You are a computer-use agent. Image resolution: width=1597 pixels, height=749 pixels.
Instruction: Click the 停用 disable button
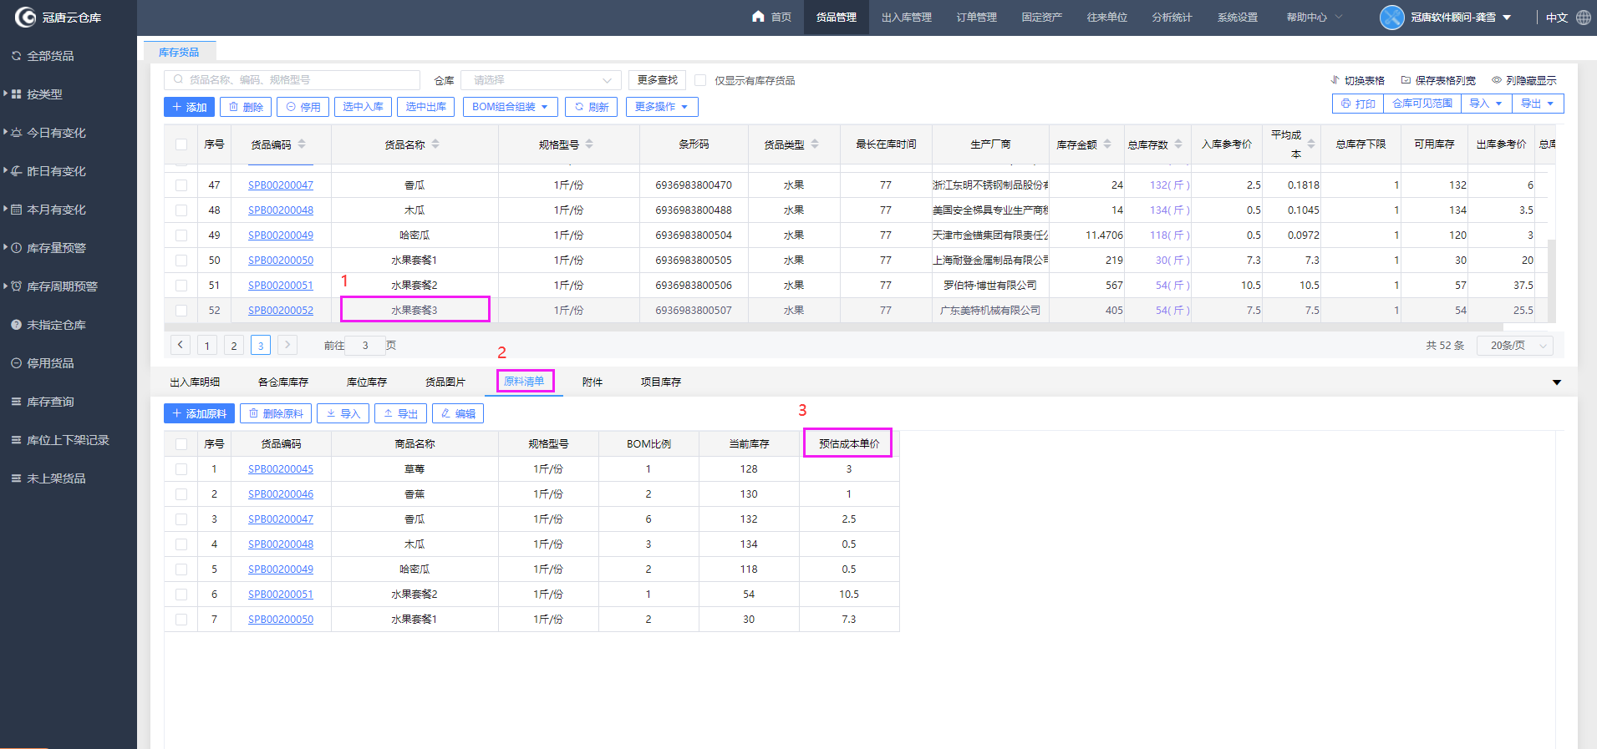pyautogui.click(x=303, y=107)
